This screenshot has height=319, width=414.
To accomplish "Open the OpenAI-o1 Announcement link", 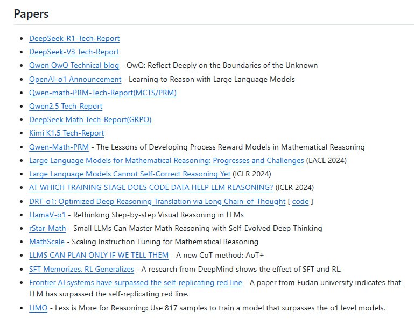I will click(x=75, y=80).
